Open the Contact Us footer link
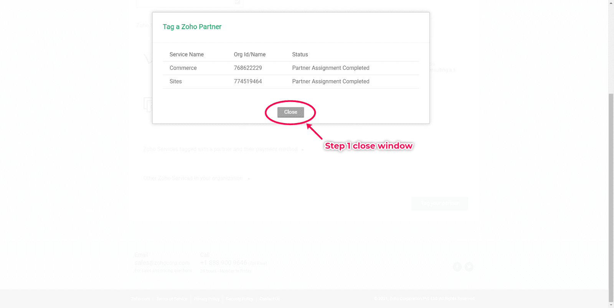 (x=270, y=299)
